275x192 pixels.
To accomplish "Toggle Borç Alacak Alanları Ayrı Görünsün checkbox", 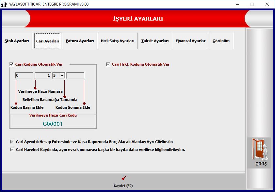I will [x=12, y=142].
